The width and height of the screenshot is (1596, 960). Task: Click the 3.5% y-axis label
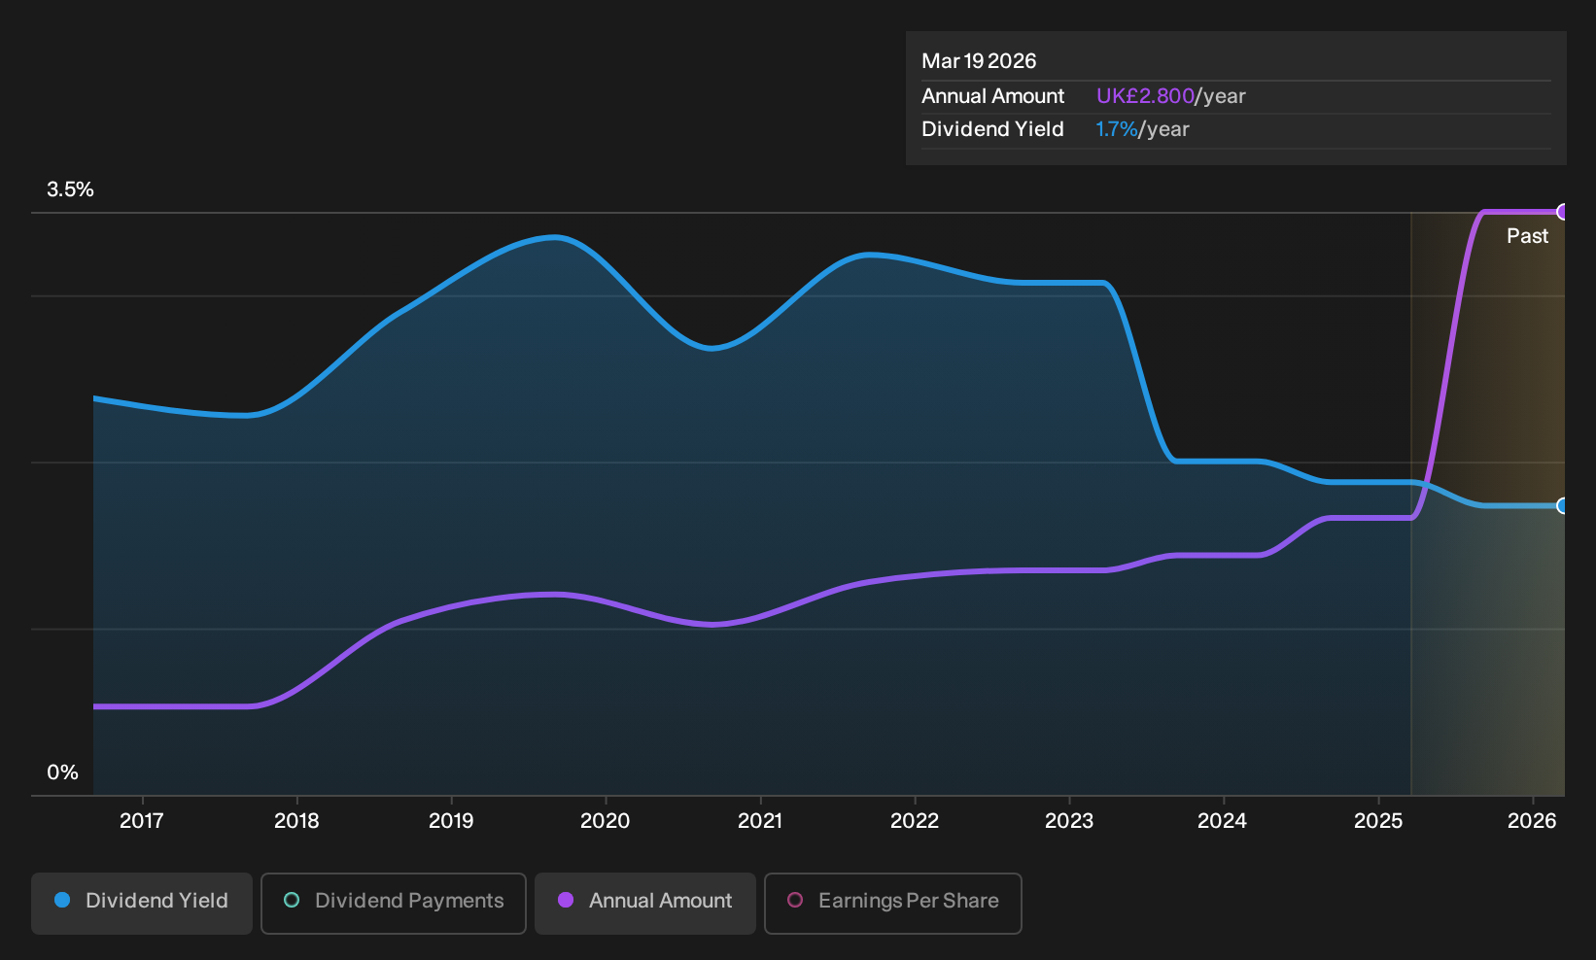71,189
